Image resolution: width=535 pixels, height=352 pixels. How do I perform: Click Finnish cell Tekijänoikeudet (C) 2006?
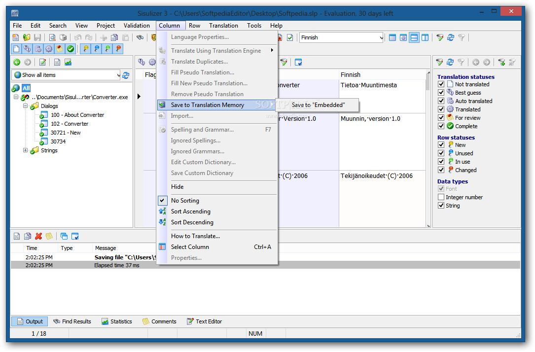(x=382, y=198)
